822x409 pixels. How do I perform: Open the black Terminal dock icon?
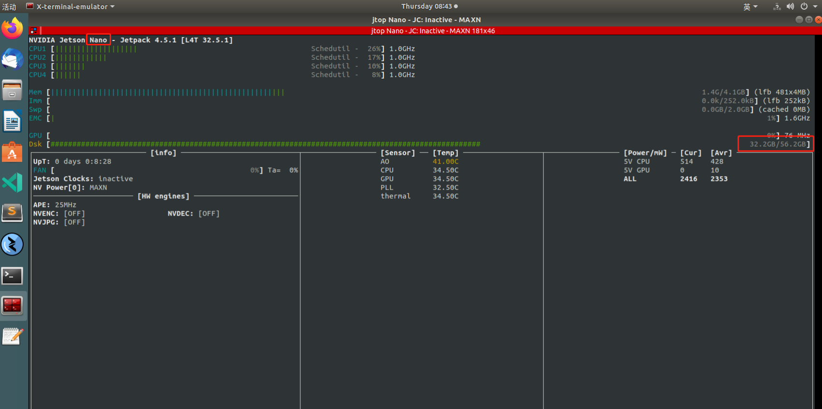click(x=12, y=276)
